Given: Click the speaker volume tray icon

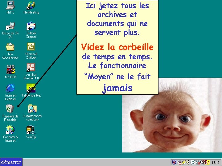Looking at the screenshot, I should [x=188, y=162].
